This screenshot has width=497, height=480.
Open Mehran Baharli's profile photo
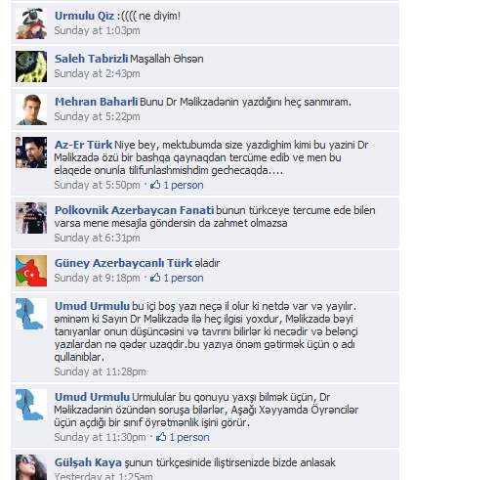coord(31,109)
